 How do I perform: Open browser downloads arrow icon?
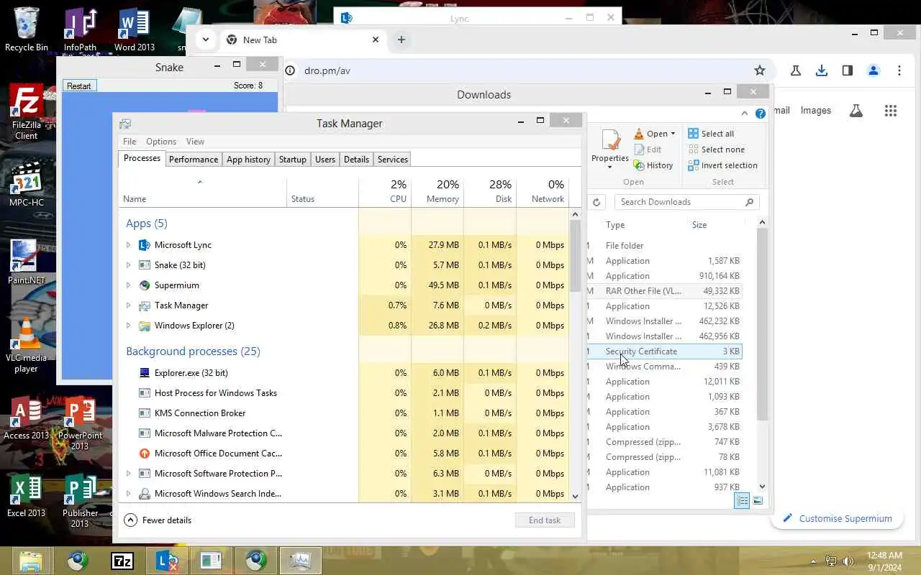click(x=822, y=70)
